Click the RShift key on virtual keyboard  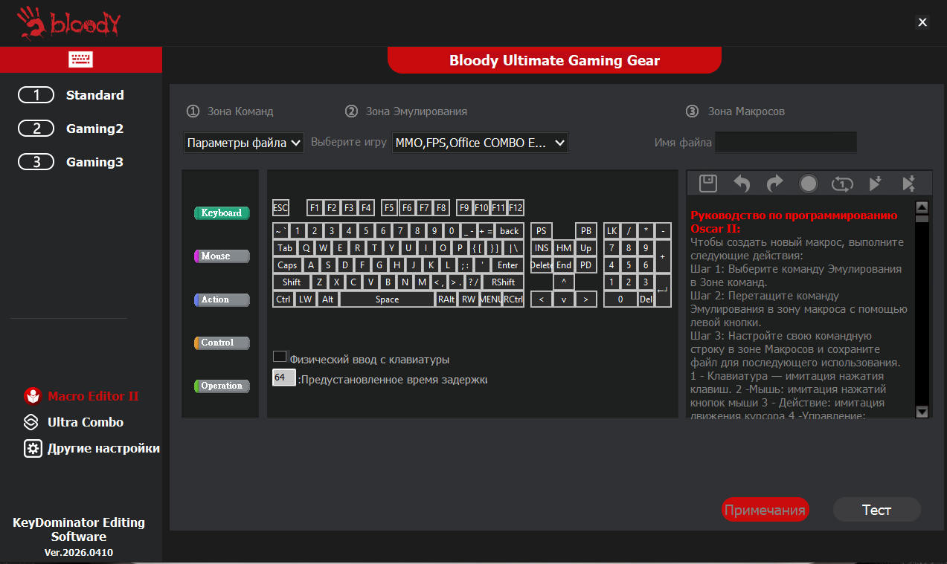coord(504,282)
